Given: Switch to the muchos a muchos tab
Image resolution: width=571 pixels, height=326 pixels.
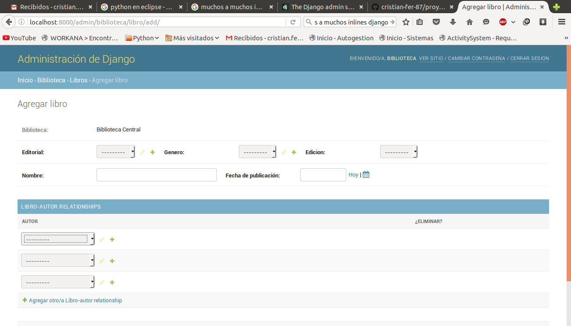Looking at the screenshot, I should click(232, 7).
